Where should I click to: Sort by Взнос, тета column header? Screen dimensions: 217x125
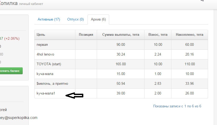[x=158, y=34]
